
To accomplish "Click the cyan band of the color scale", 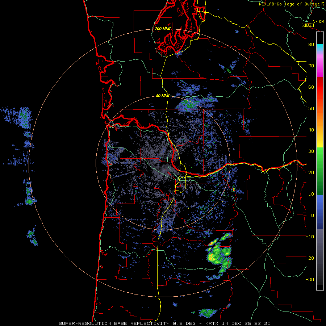I will [320, 47].
